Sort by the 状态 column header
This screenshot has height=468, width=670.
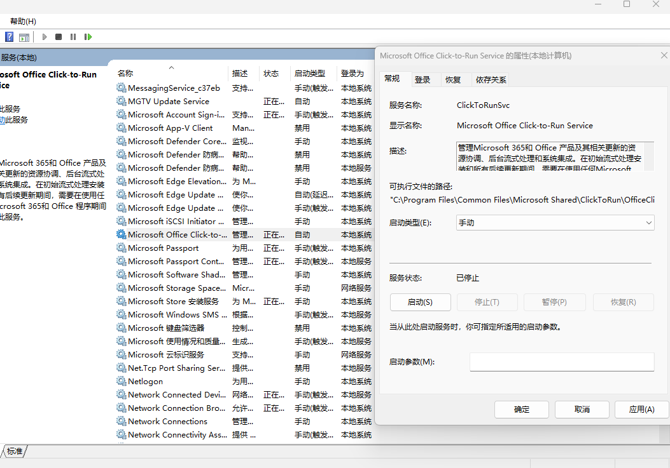click(x=275, y=74)
